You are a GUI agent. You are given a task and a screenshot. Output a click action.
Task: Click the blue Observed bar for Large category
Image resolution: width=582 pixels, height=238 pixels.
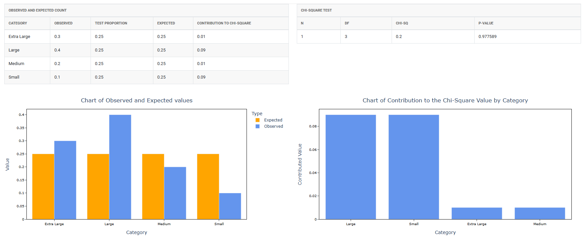(120, 167)
